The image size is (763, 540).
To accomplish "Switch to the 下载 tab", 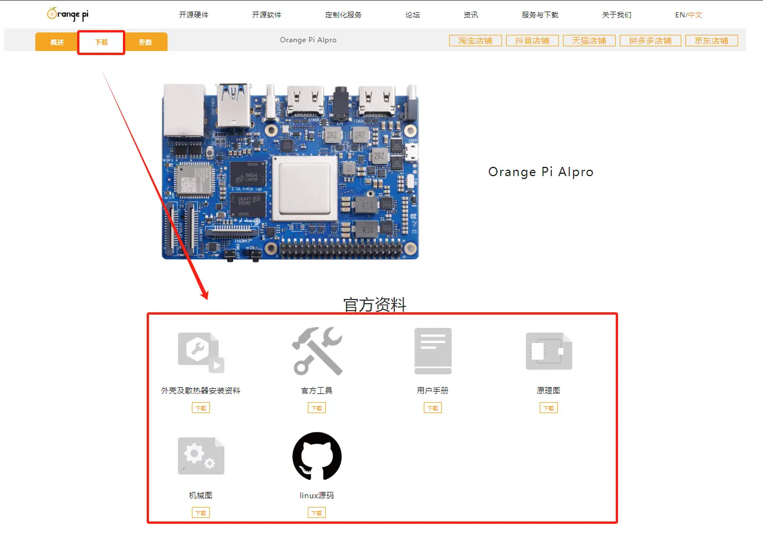I will [x=101, y=42].
